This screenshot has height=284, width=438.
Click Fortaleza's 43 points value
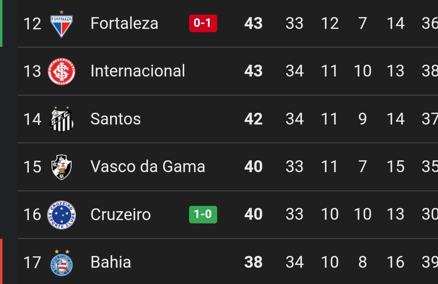pos(253,24)
